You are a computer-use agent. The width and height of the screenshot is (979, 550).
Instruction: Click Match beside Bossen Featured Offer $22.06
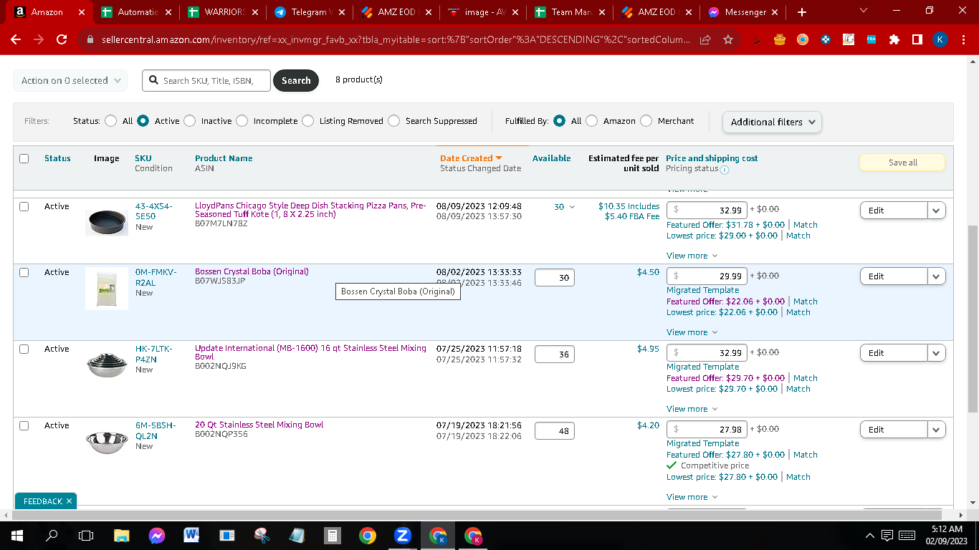[806, 301]
